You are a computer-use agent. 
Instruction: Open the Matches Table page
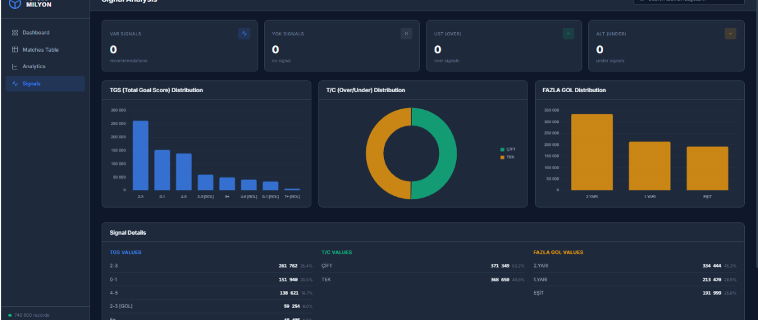(x=45, y=49)
